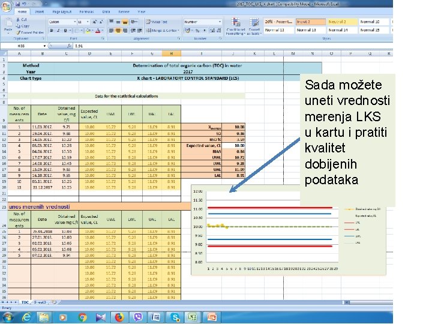Screen dimensions: 432x324
Task: Open Google Chrome from the taskbar
Action: click(82, 317)
